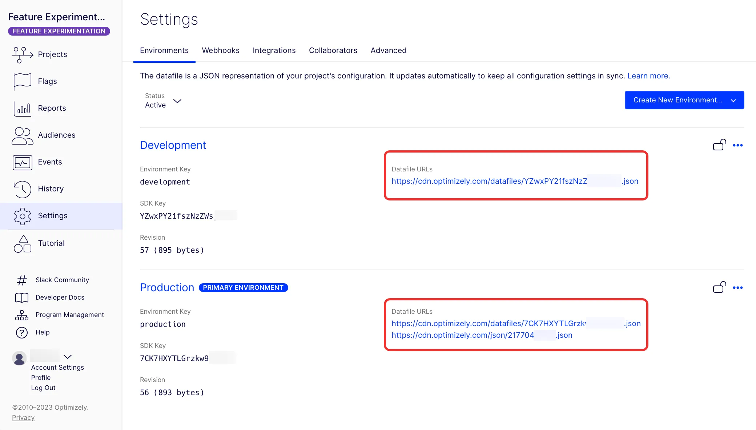Click the Settings gear icon

click(x=22, y=216)
